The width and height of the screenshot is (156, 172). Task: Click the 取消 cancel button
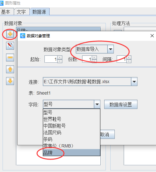107,134
